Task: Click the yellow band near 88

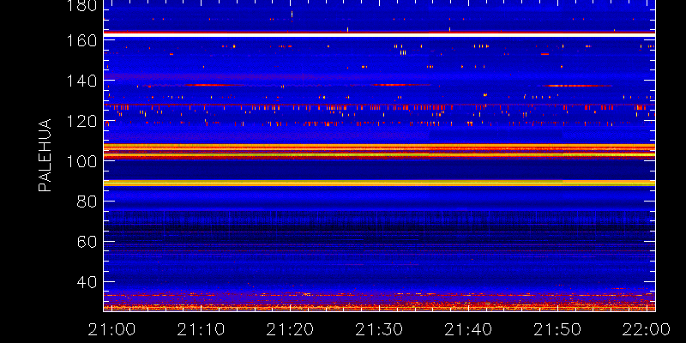Action: 379,184
